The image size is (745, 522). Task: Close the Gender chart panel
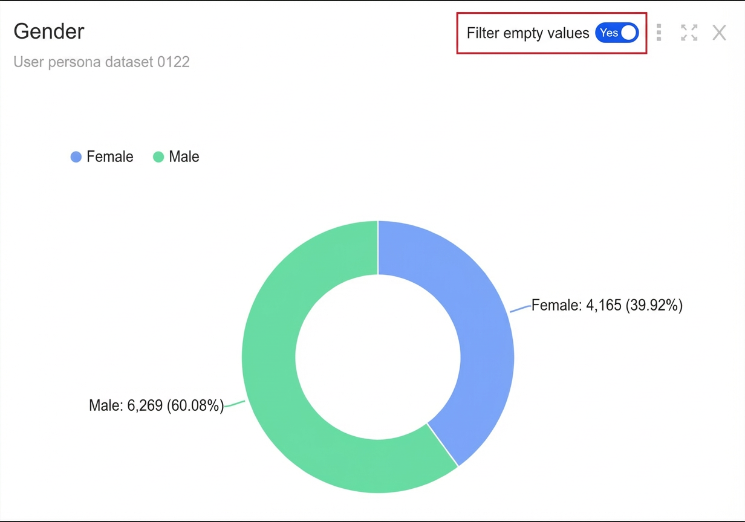(719, 33)
